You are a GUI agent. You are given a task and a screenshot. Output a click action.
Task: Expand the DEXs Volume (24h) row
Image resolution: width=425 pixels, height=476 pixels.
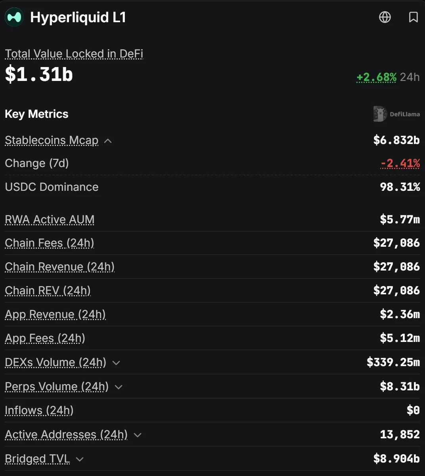pos(116,363)
